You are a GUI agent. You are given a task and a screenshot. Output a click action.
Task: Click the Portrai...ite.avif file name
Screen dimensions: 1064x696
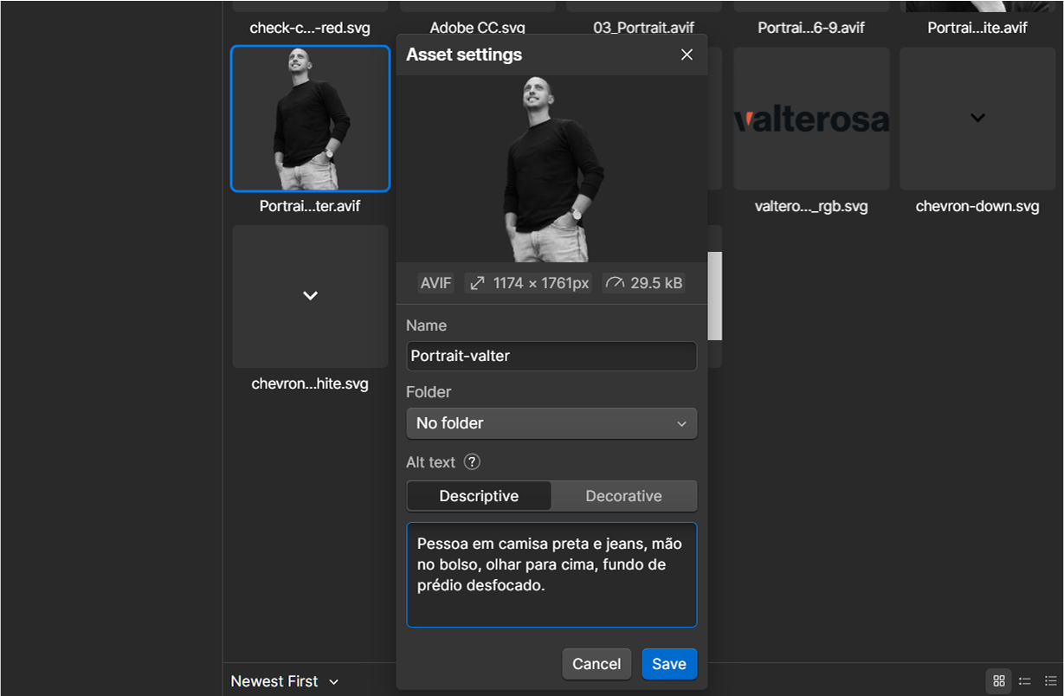pyautogui.click(x=977, y=28)
